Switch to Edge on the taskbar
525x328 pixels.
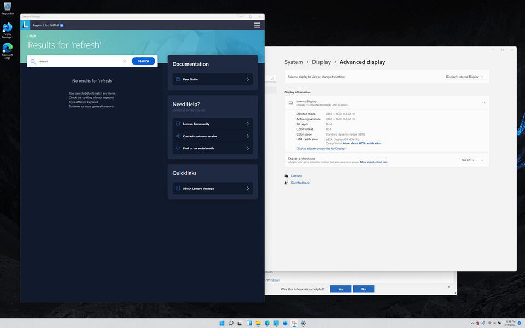[x=267, y=323]
